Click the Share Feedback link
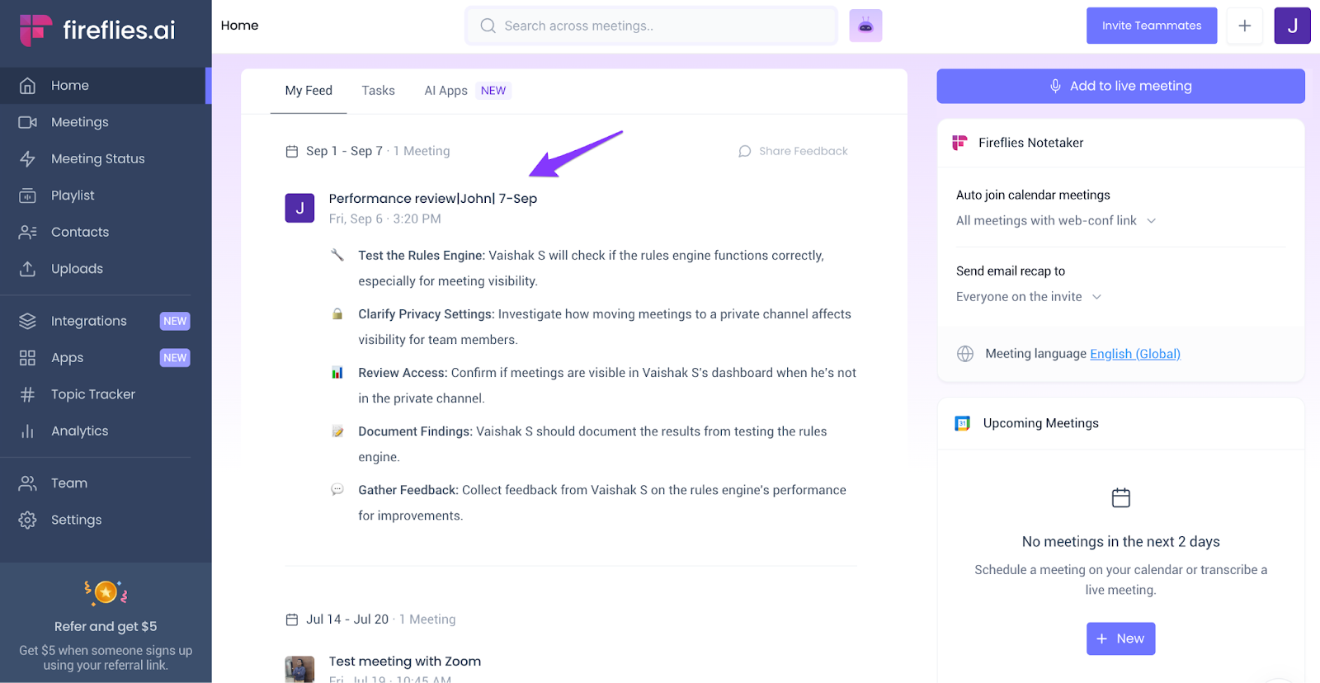1320x683 pixels. 803,151
